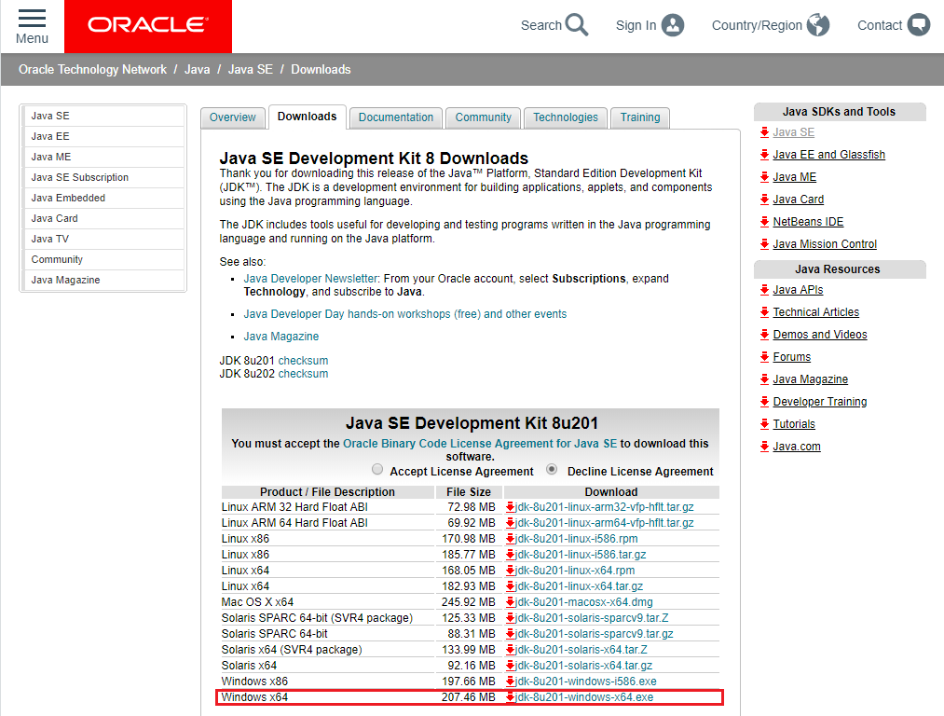Open Developer Training link
The image size is (944, 716).
[820, 402]
